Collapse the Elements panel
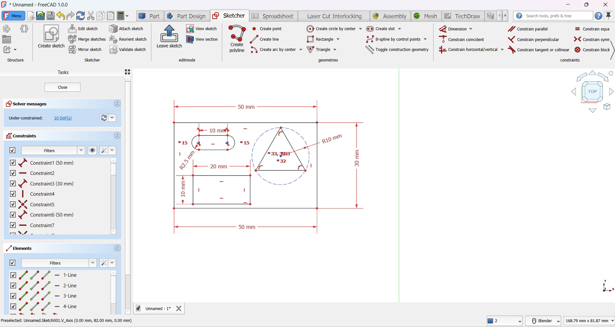This screenshot has height=327, width=615. tap(117, 248)
